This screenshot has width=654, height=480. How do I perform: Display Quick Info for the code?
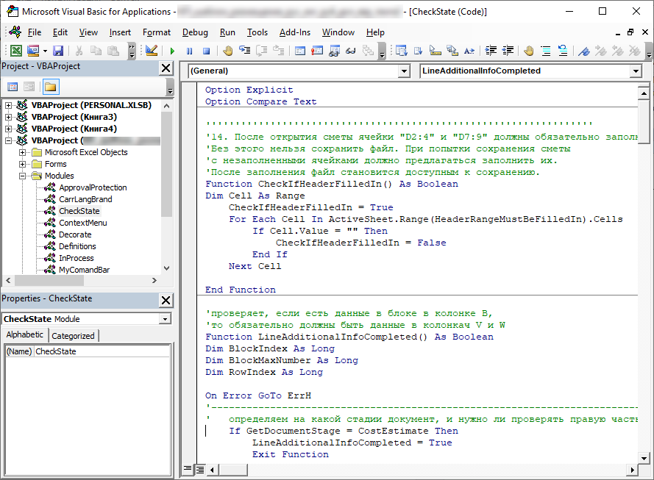pos(436,51)
